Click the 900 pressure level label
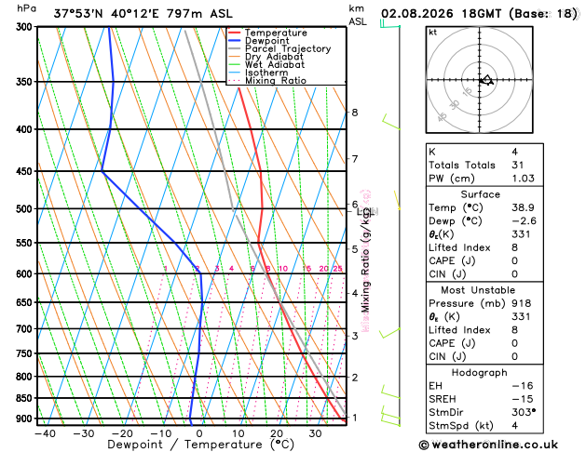This screenshot has height=452, width=586. pyautogui.click(x=26, y=419)
